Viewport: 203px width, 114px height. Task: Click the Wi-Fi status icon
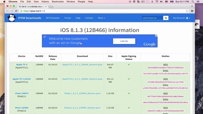[x=157, y=2]
